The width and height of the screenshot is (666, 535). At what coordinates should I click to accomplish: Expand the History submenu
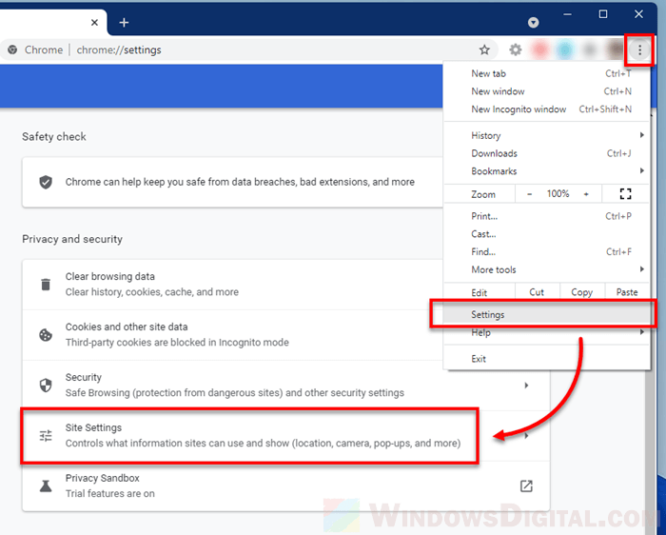[547, 135]
